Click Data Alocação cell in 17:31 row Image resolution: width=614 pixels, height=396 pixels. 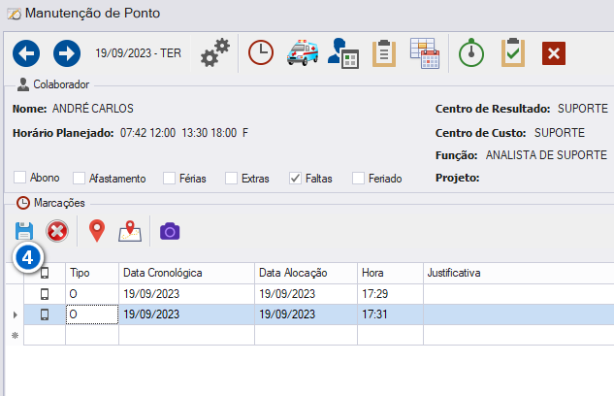point(306,314)
